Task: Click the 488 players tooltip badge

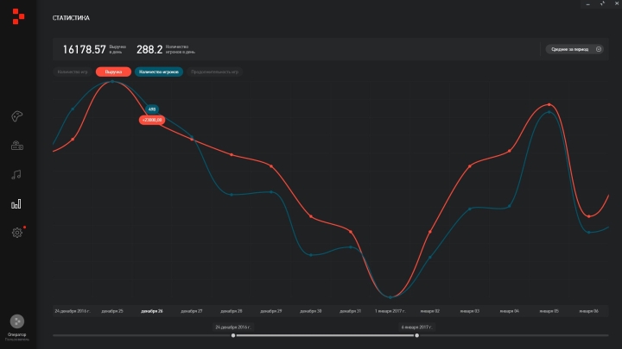Action: pyautogui.click(x=152, y=109)
